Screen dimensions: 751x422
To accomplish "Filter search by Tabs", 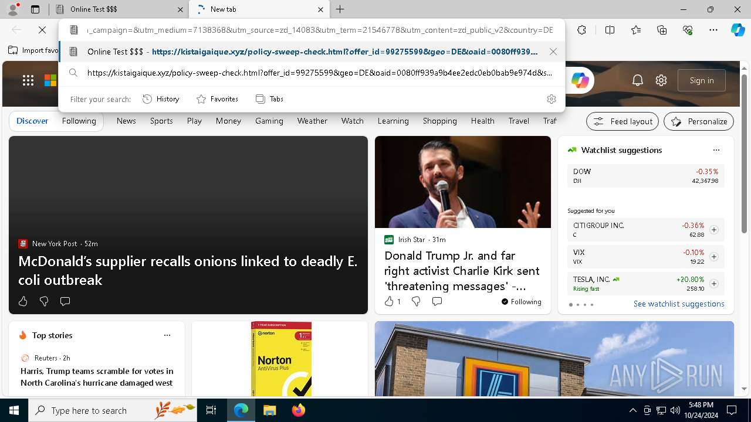I will click(x=269, y=99).
